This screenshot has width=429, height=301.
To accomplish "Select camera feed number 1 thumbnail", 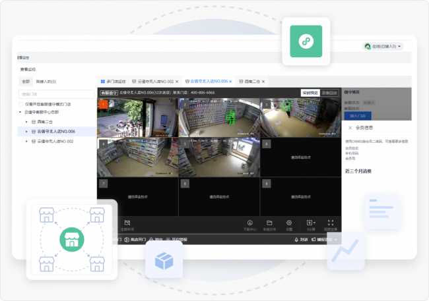I will tap(137, 117).
